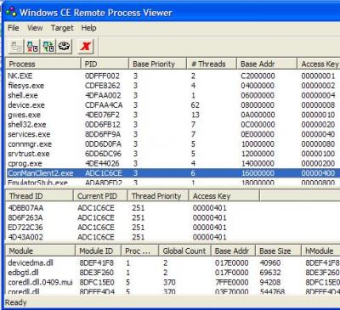Select the cprog.exe process
Image resolution: width=340 pixels, height=310 pixels.
[x=173, y=163]
